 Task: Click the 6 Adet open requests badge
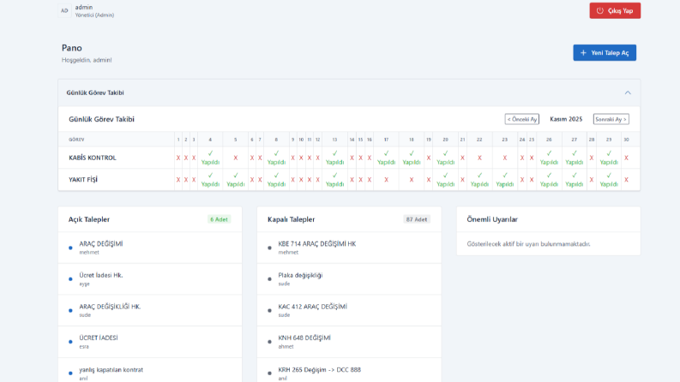(219, 219)
